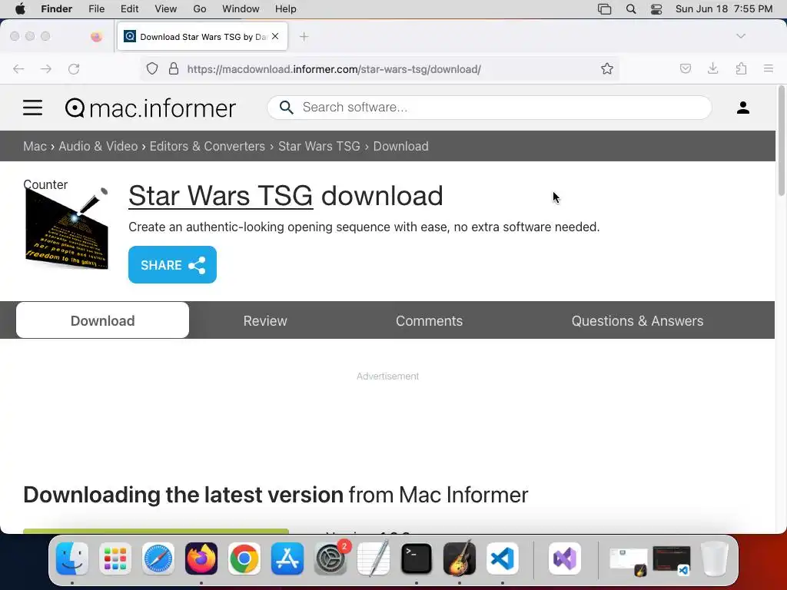Open System Settings from the Dock
The width and height of the screenshot is (787, 590).
point(330,559)
